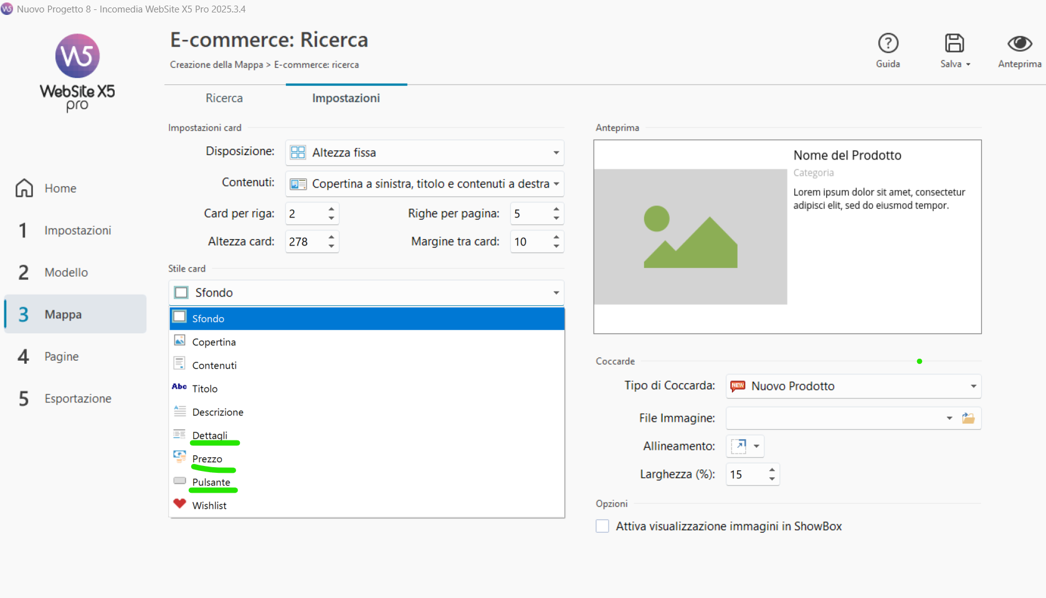The height and width of the screenshot is (598, 1046).
Task: Open Anteprima preview eye icon
Action: tap(1019, 44)
